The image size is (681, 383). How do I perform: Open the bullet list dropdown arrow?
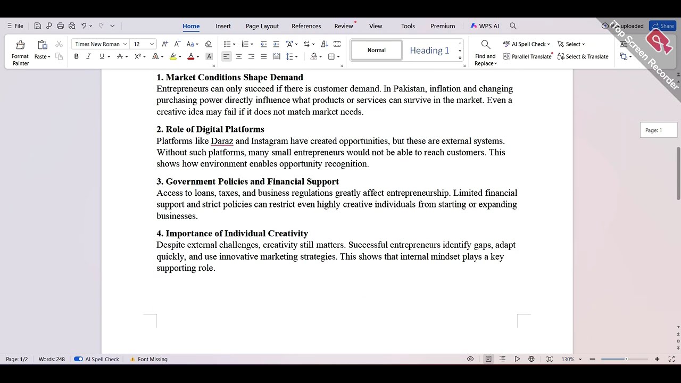pyautogui.click(x=235, y=44)
